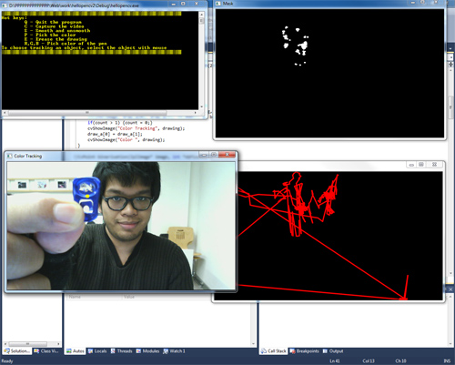Switch to the Threads tab
Image resolution: width=455 pixels, height=365 pixels.
(121, 351)
